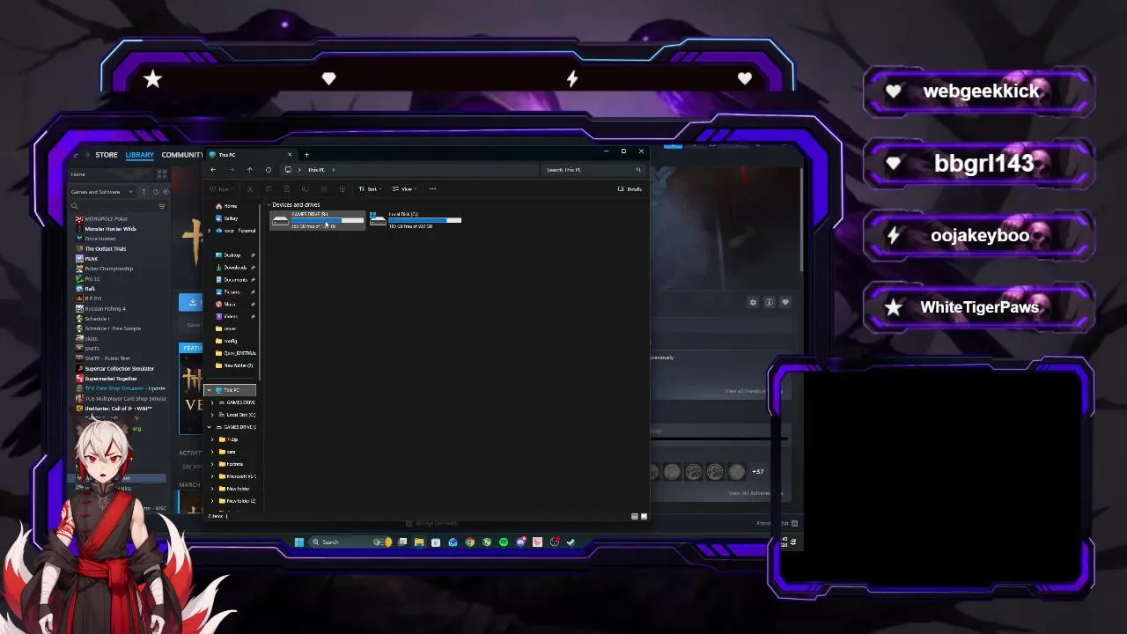Viewport: 1127px width, 634px height.
Task: Add a new File Explorer tab
Action: click(306, 155)
